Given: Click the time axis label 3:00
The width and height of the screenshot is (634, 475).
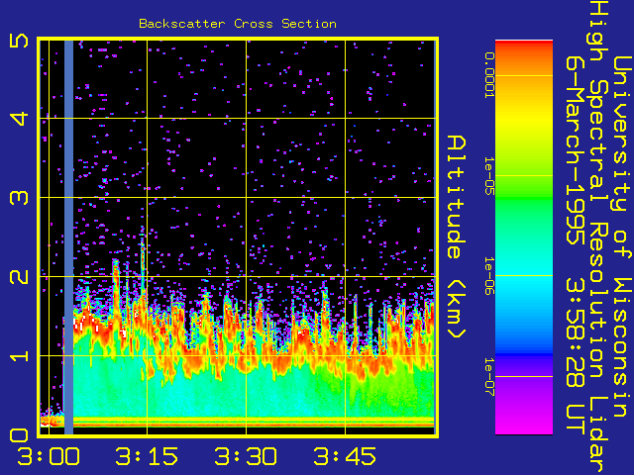Looking at the screenshot, I should point(49,456).
